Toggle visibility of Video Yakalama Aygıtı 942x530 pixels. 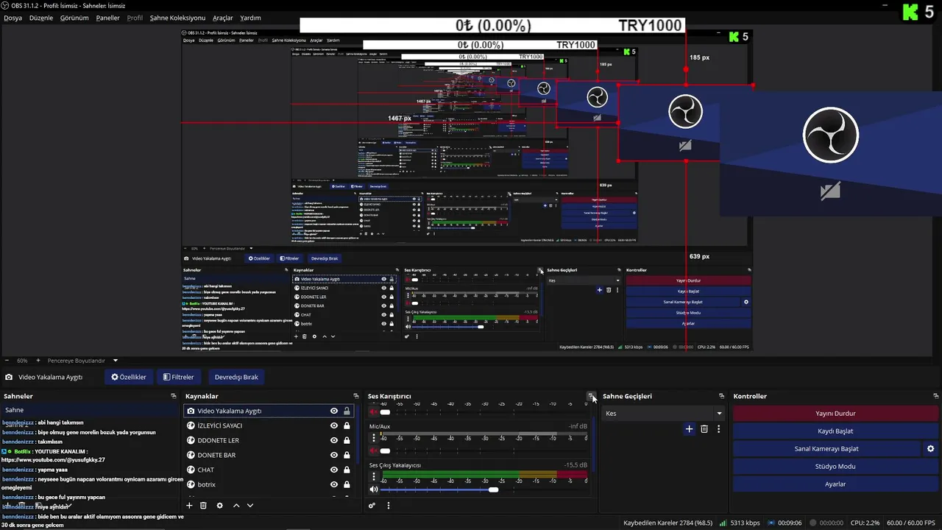point(334,411)
